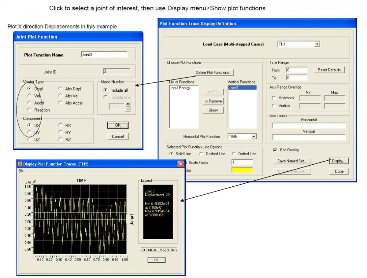Click the Display button
The image size is (367, 278).
click(x=339, y=161)
